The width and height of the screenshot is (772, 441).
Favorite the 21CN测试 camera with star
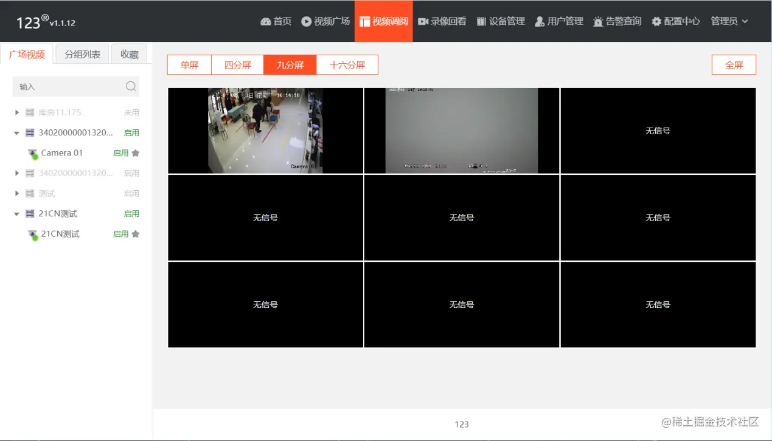pyautogui.click(x=135, y=234)
